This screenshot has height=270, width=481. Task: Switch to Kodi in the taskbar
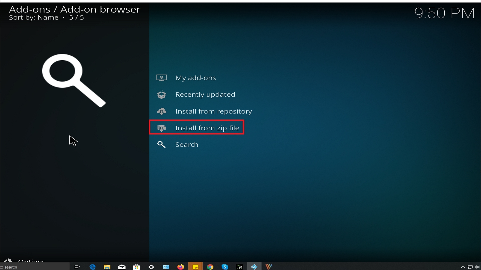tap(254, 267)
